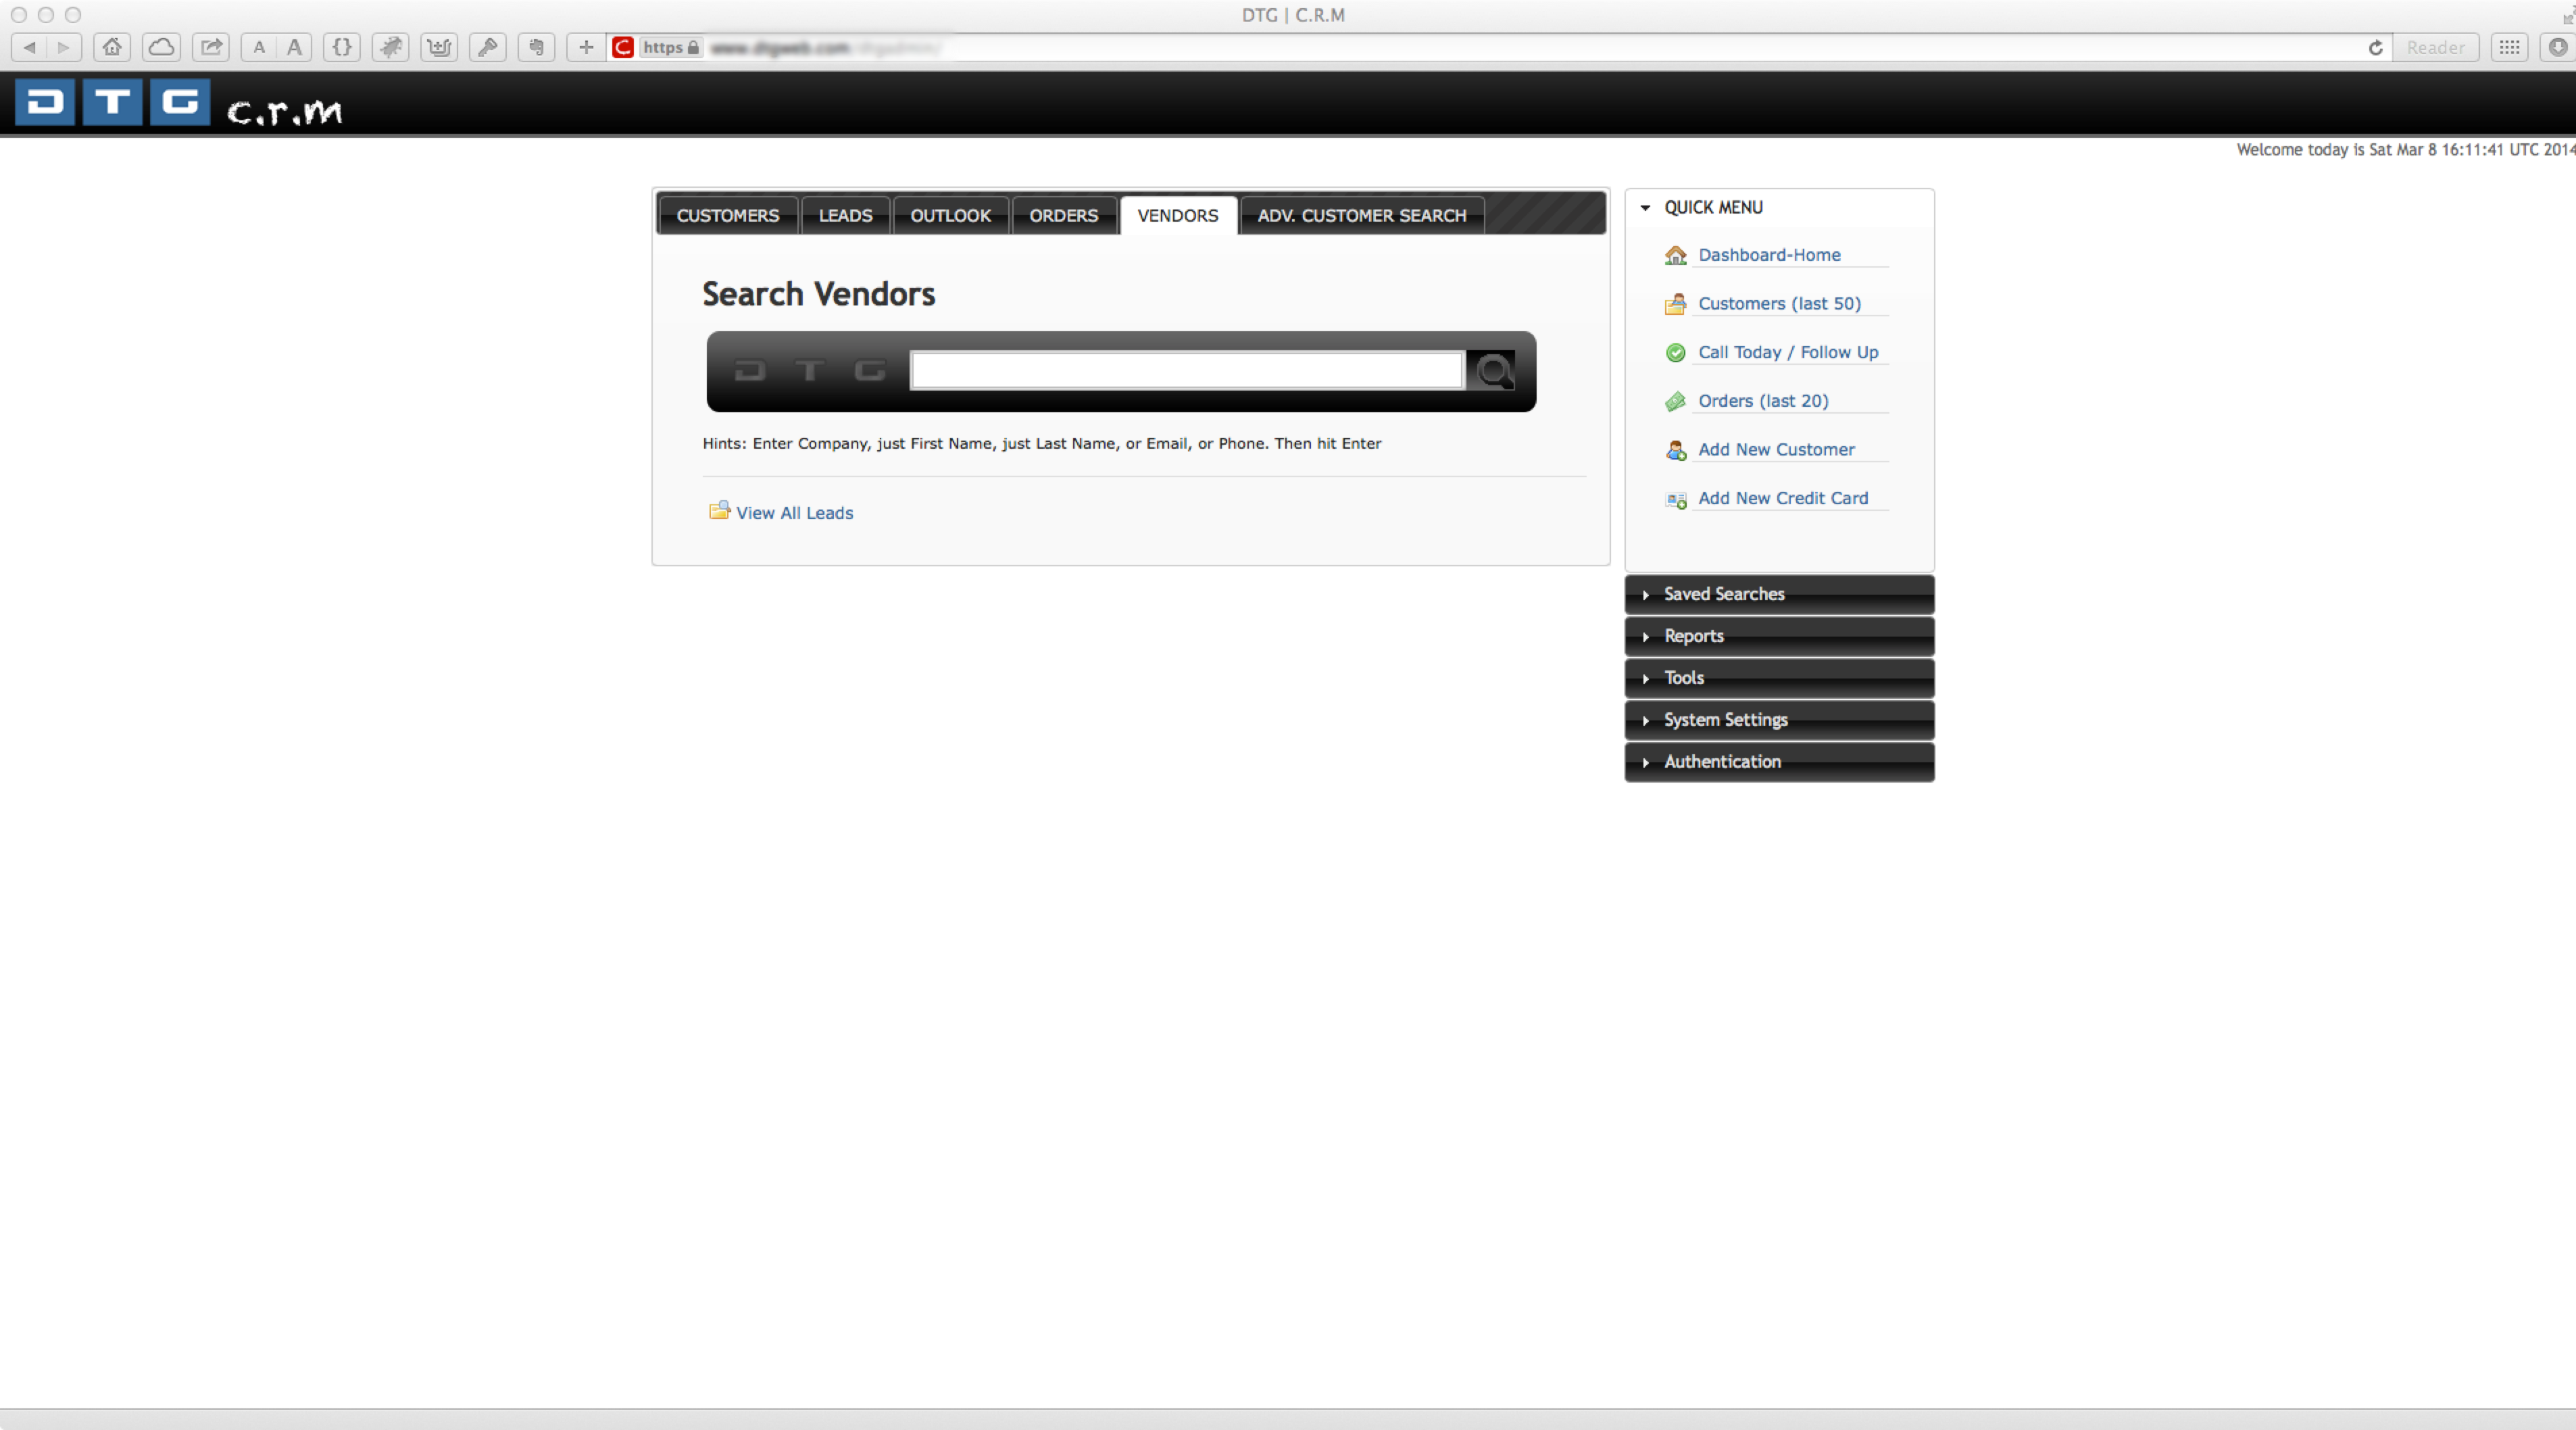This screenshot has width=2576, height=1430.
Task: Open the OUTLOOK tab
Action: click(x=951, y=215)
